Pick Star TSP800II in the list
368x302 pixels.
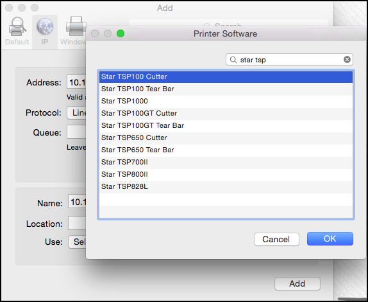point(226,175)
